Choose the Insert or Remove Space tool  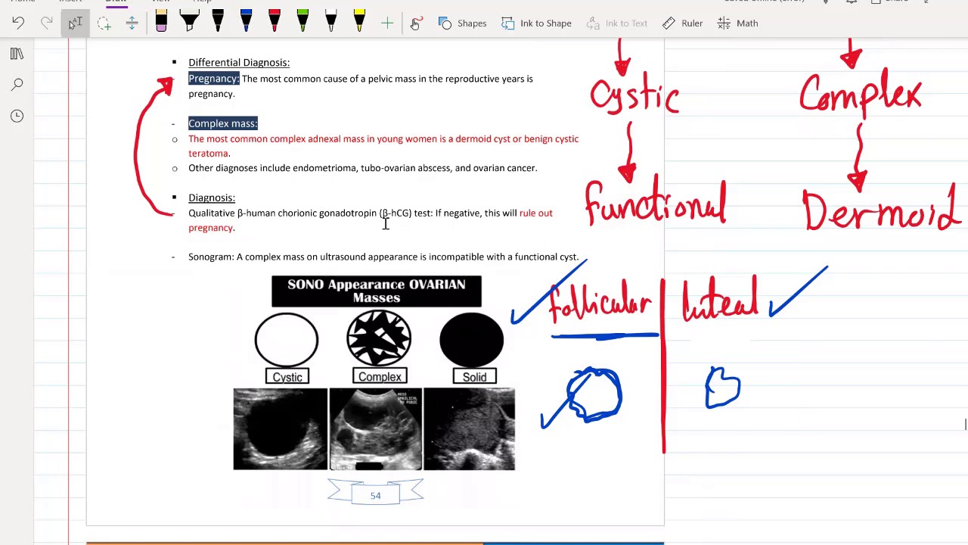[x=132, y=23]
